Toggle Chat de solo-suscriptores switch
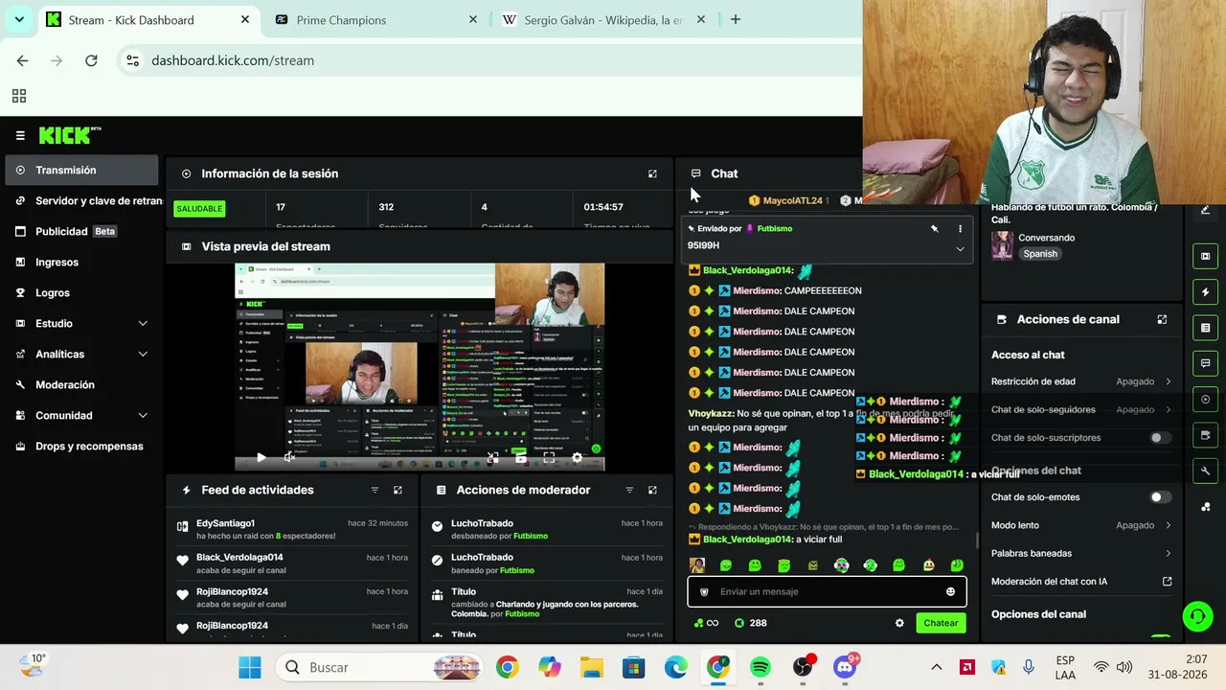 click(x=1160, y=438)
